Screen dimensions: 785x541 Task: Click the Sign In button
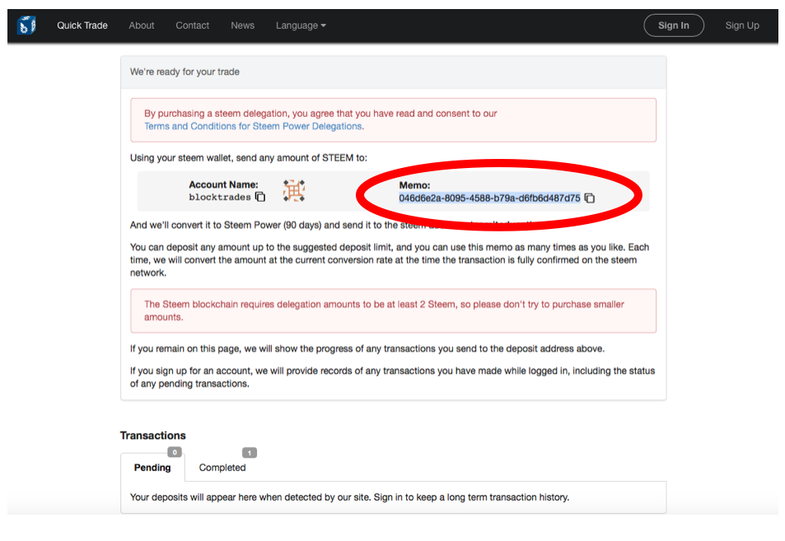[x=674, y=26]
